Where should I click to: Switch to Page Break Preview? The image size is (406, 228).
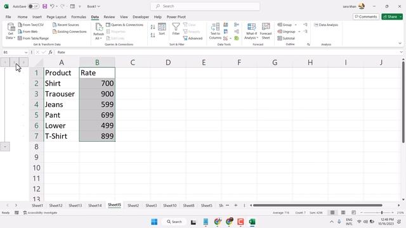click(354, 213)
